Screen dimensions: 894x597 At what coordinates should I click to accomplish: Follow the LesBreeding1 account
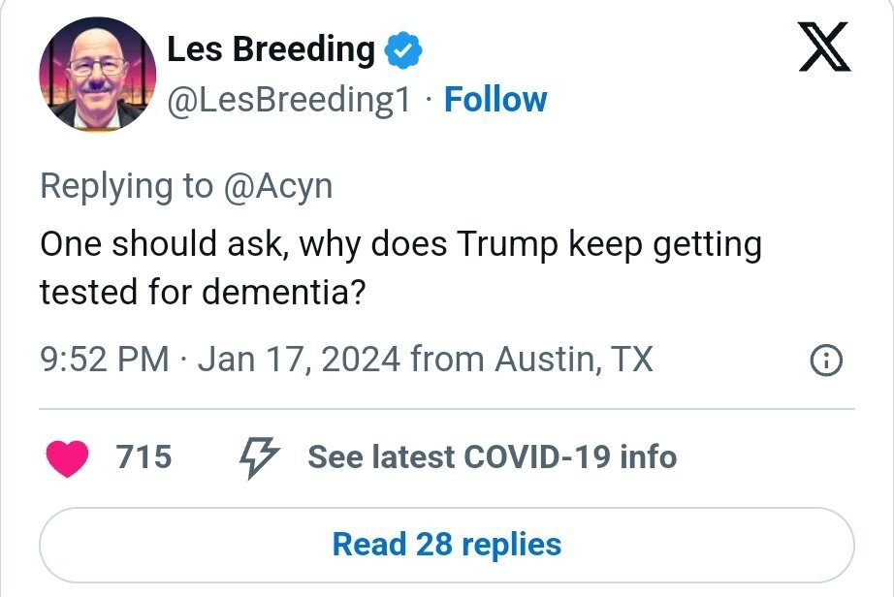(495, 100)
